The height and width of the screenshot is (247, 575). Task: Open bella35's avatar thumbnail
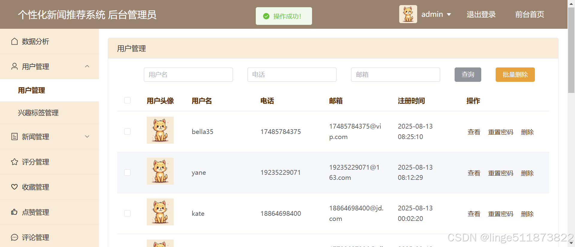[x=160, y=130]
